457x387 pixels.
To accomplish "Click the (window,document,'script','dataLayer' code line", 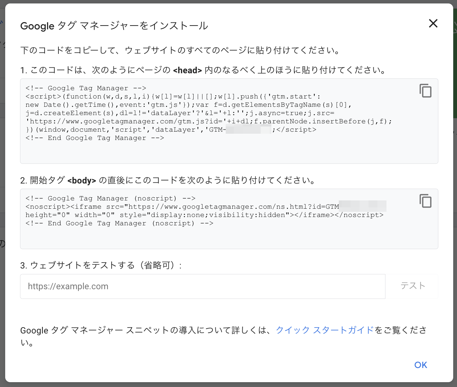I will point(171,130).
